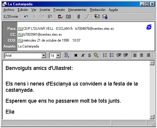Click the font color palette icon
The height and width of the screenshot is (128, 157).
(x=96, y=55)
